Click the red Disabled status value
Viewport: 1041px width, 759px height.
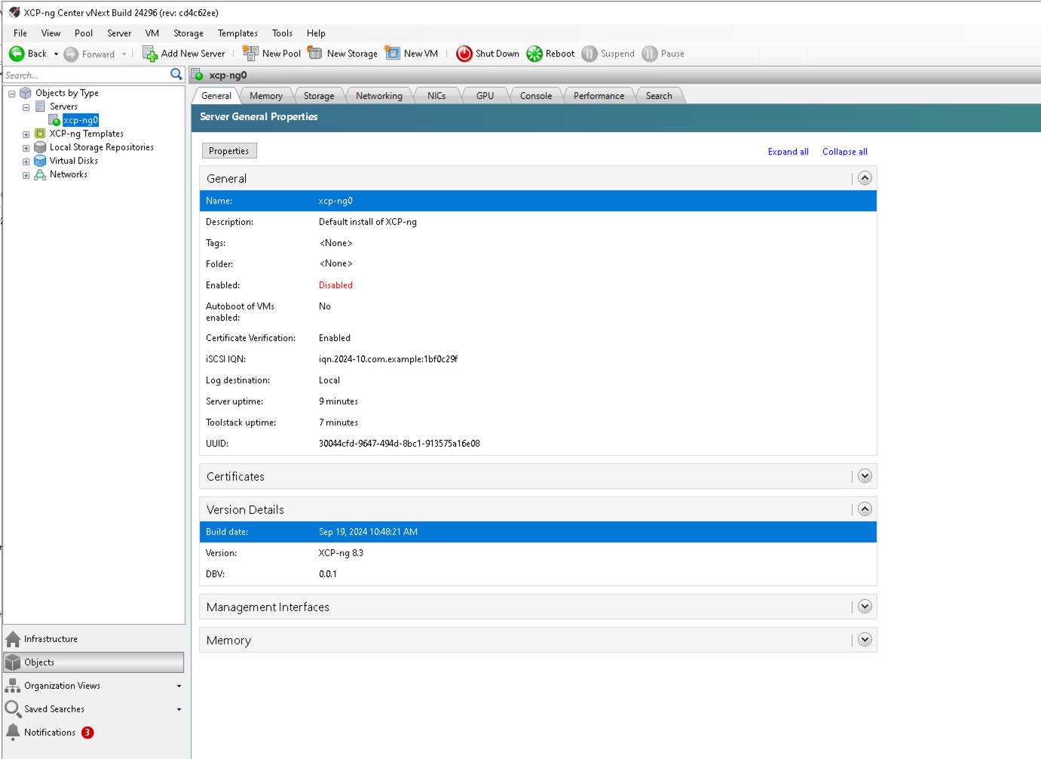point(335,285)
